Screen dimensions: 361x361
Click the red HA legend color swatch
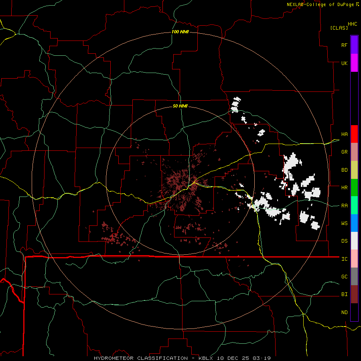click(354, 134)
